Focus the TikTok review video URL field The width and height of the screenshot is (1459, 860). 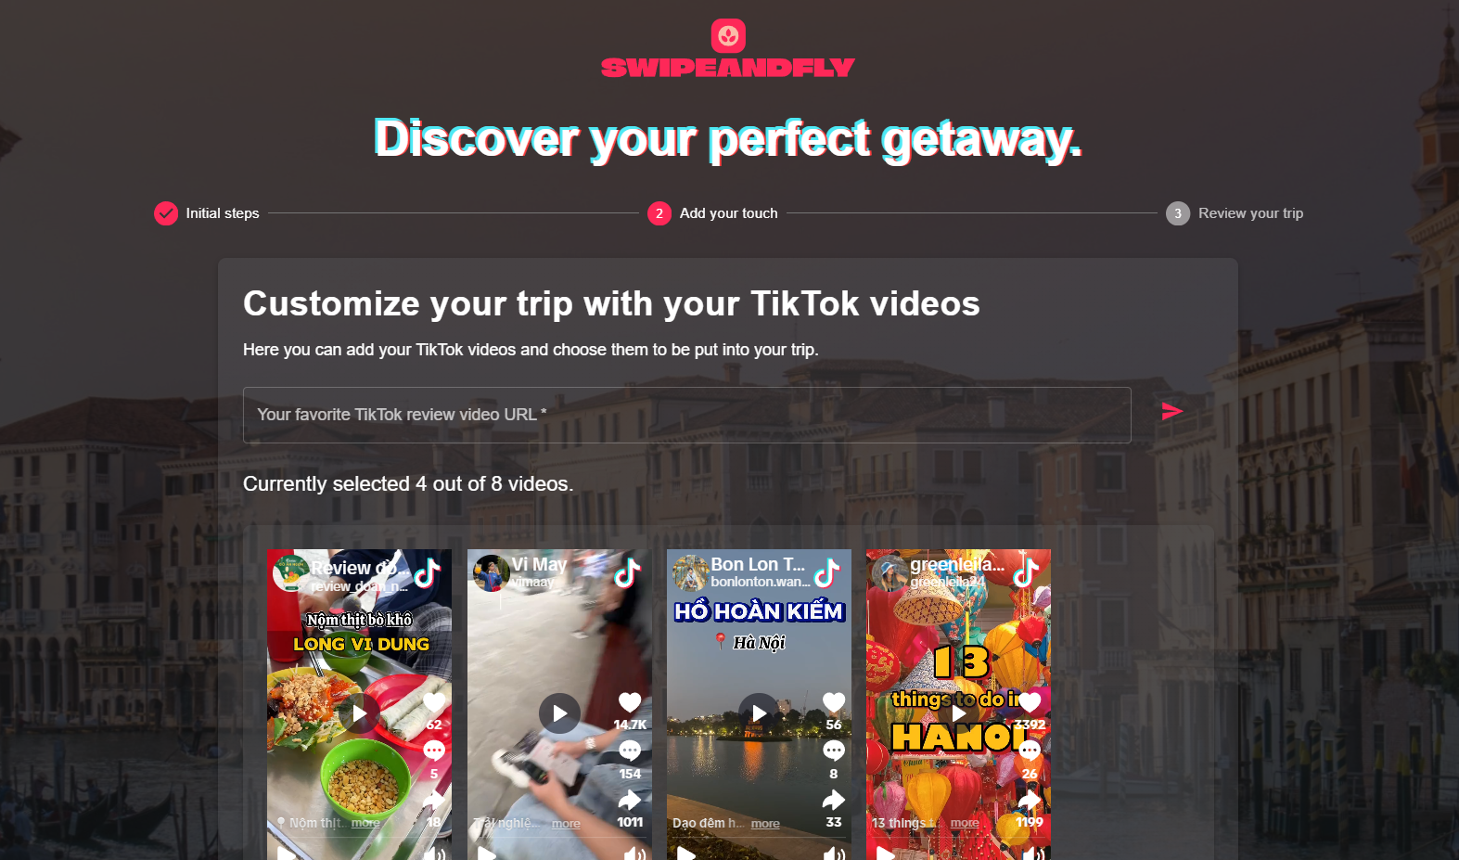point(686,415)
